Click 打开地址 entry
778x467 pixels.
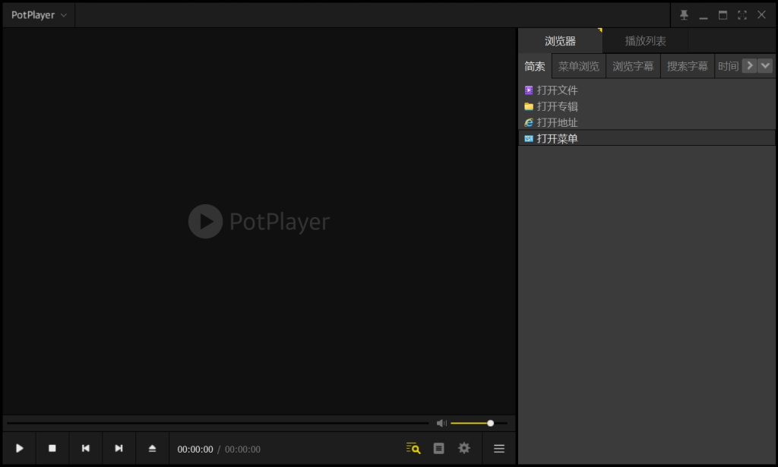click(x=647, y=122)
